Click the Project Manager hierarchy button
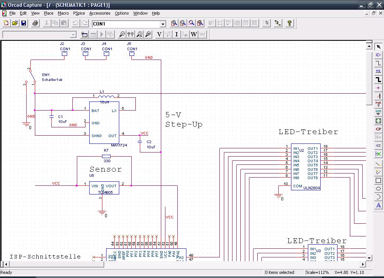 click(278, 23)
